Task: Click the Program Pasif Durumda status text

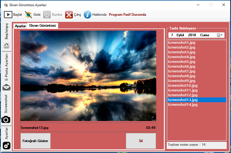Action: tap(128, 15)
